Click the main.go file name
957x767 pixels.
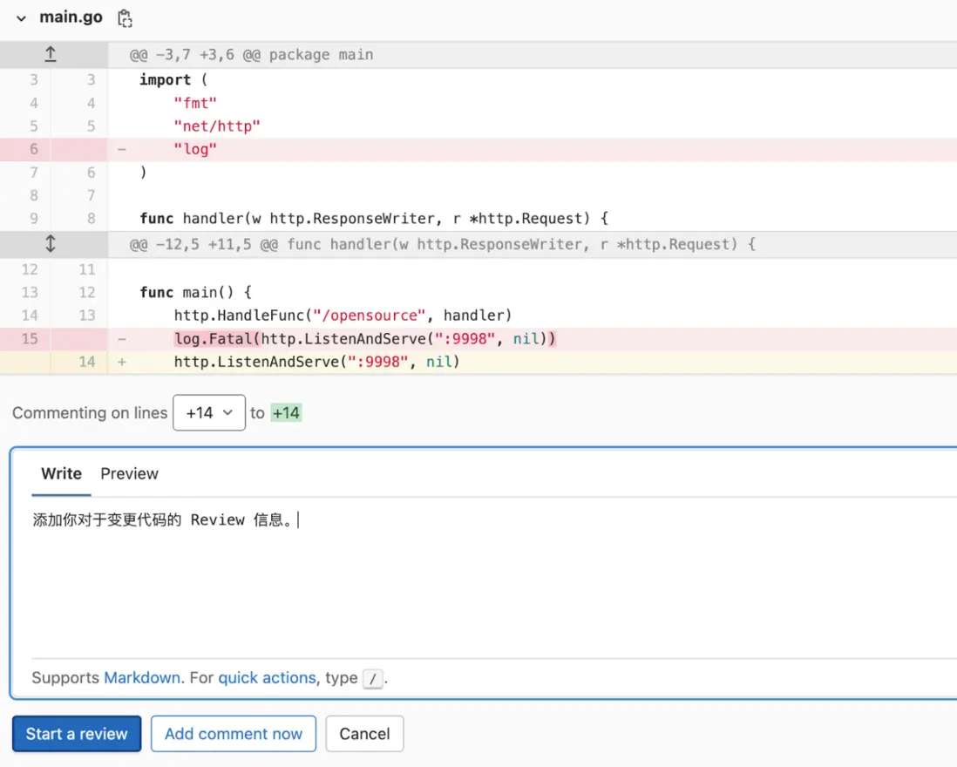(x=71, y=17)
